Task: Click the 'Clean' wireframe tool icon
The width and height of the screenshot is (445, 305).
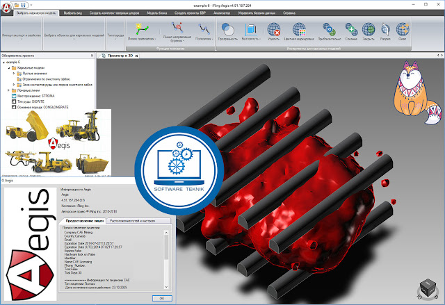Action: click(x=403, y=29)
